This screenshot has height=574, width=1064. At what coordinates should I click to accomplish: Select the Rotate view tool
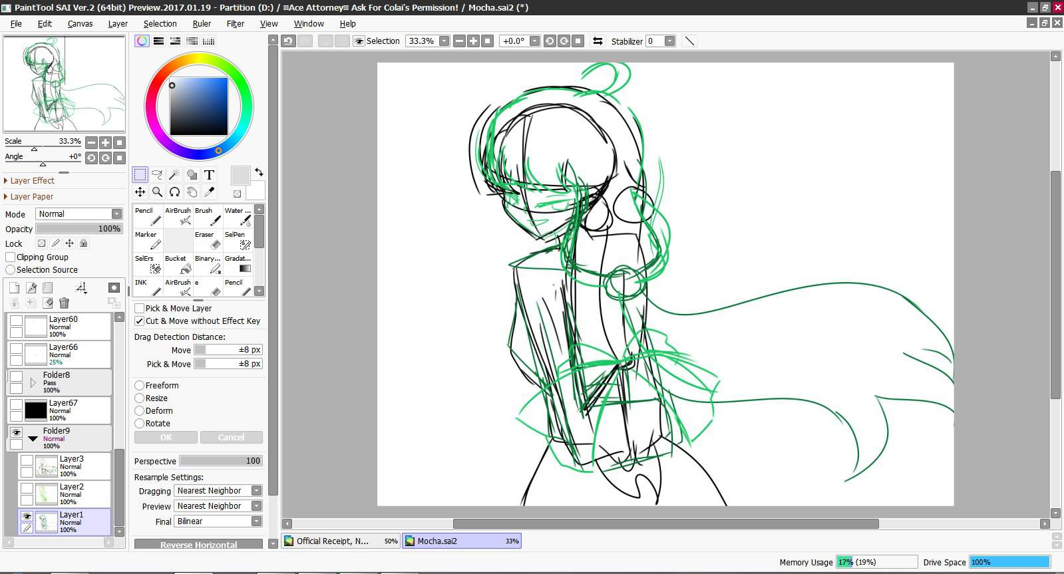click(174, 192)
